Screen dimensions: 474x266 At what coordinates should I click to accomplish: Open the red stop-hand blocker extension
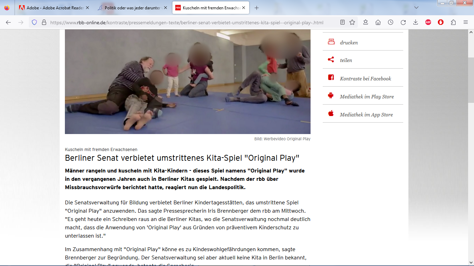(441, 23)
